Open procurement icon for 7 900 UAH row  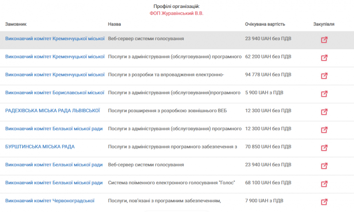(324, 202)
